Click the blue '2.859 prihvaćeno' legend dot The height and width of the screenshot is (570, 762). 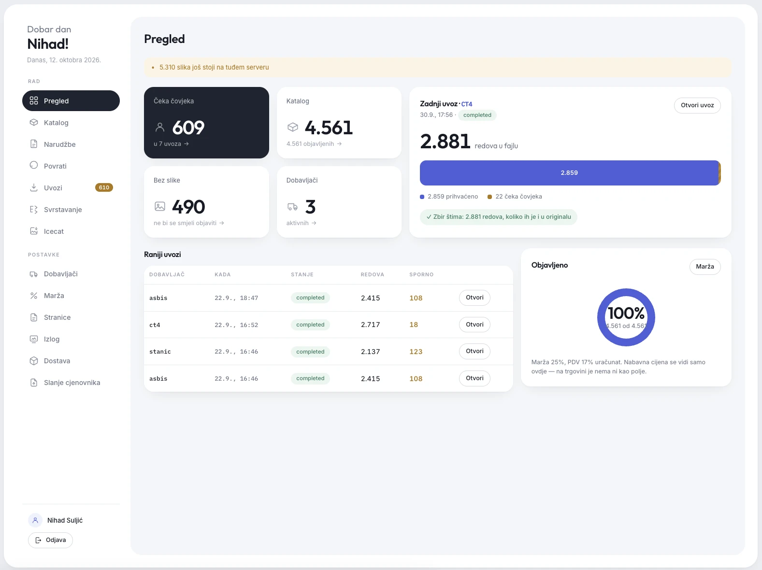pos(422,197)
